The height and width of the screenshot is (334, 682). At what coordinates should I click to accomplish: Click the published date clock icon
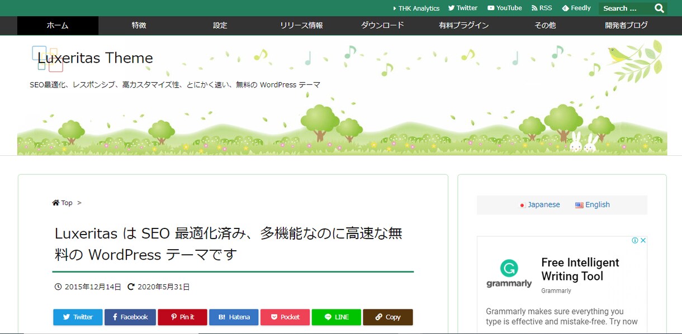coord(58,287)
